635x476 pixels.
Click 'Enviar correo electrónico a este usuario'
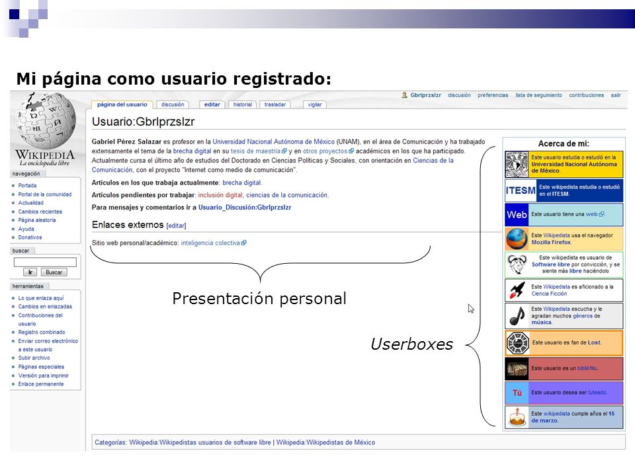(x=48, y=345)
